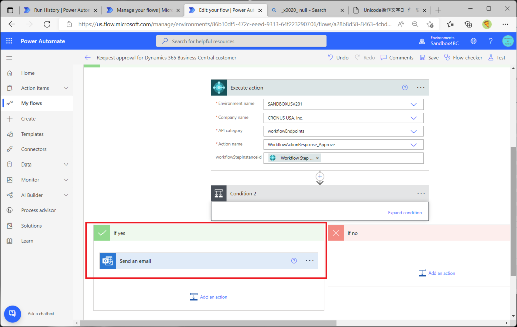
Task: Switch to Run History browser tab
Action: point(61,10)
